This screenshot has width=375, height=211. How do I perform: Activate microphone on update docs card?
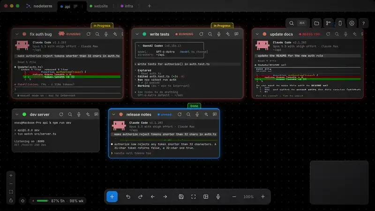345,34
